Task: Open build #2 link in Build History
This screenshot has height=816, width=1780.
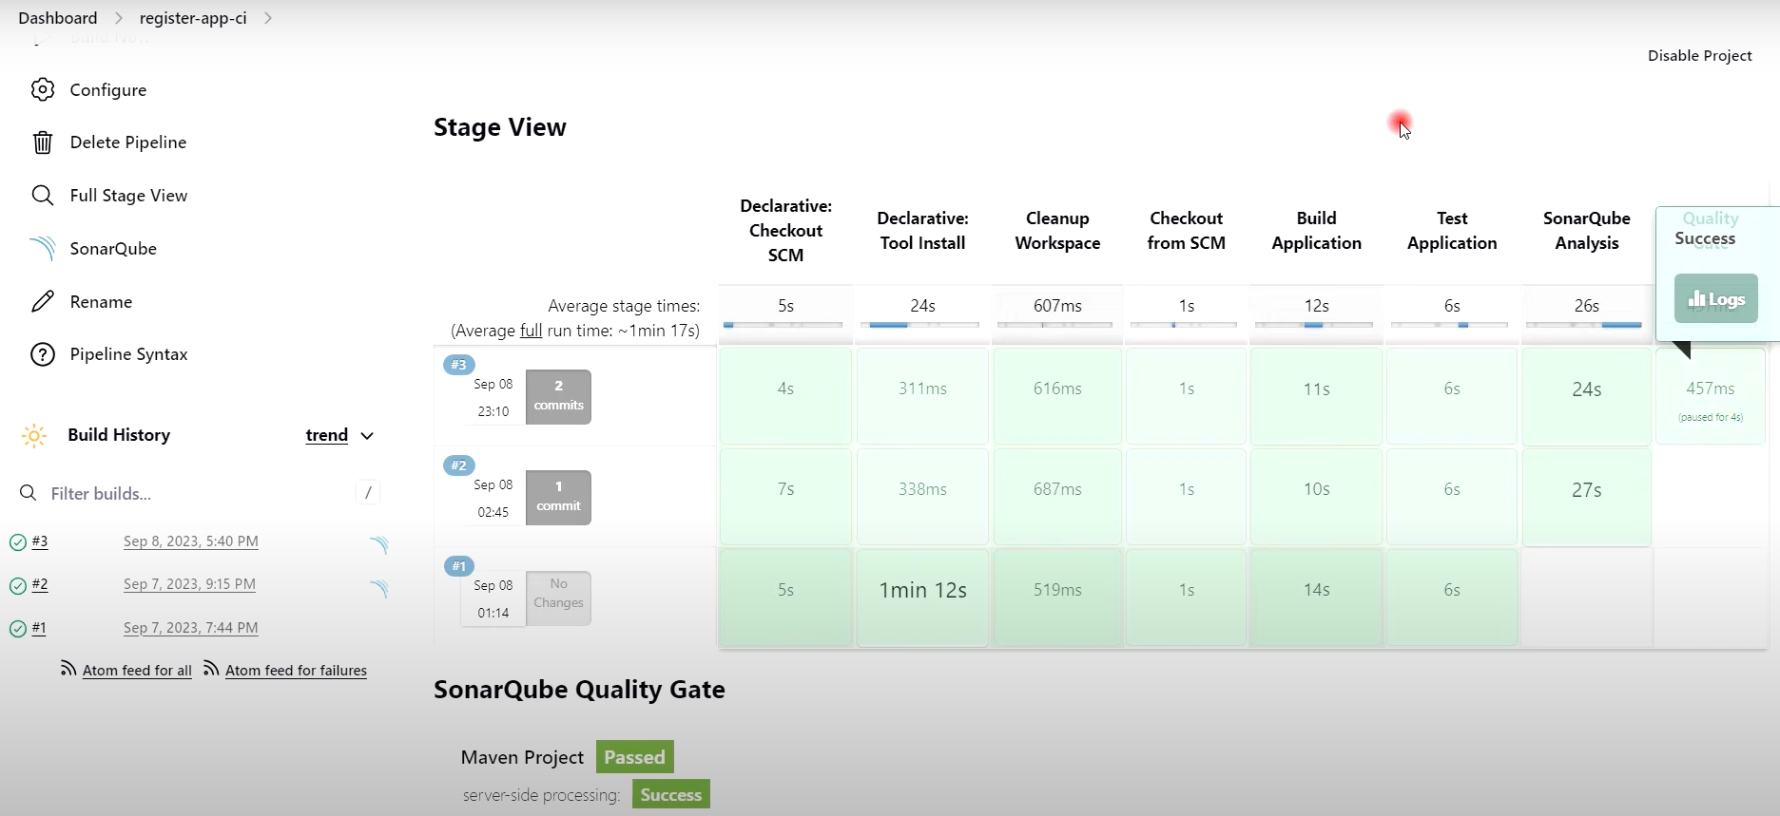Action: pos(40,584)
